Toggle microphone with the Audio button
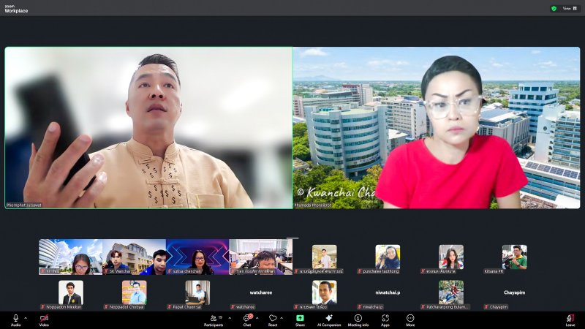 tap(15, 319)
